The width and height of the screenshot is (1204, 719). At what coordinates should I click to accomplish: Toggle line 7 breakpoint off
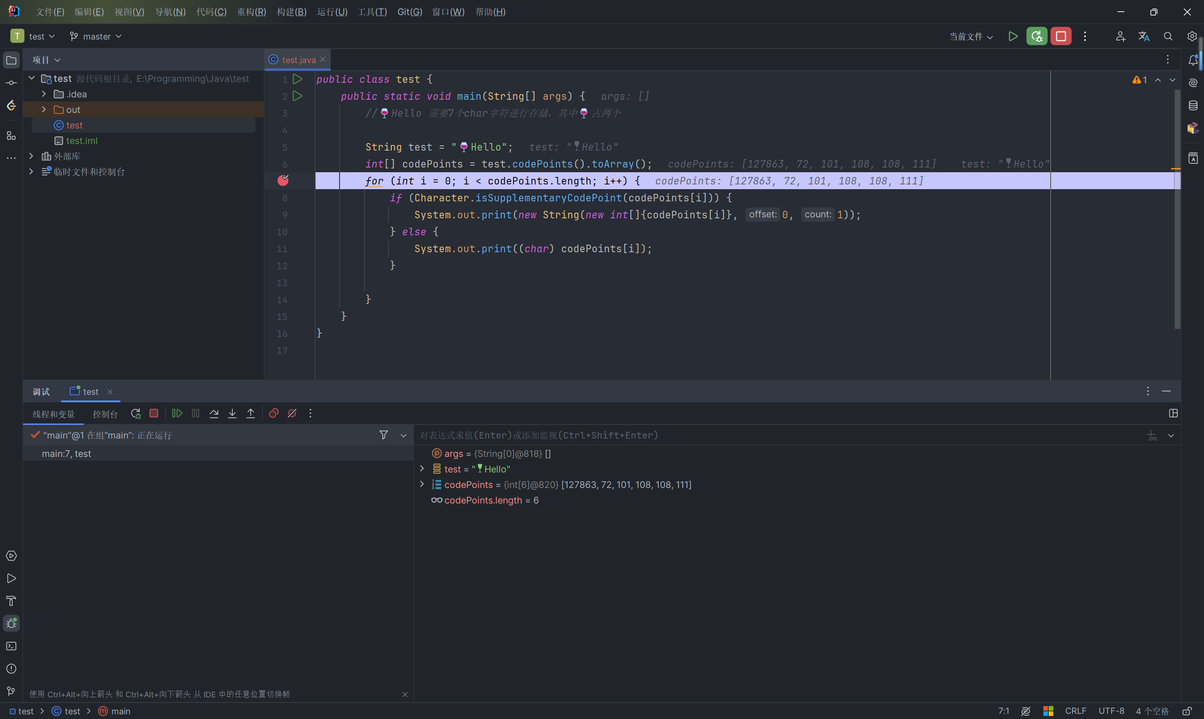[283, 181]
